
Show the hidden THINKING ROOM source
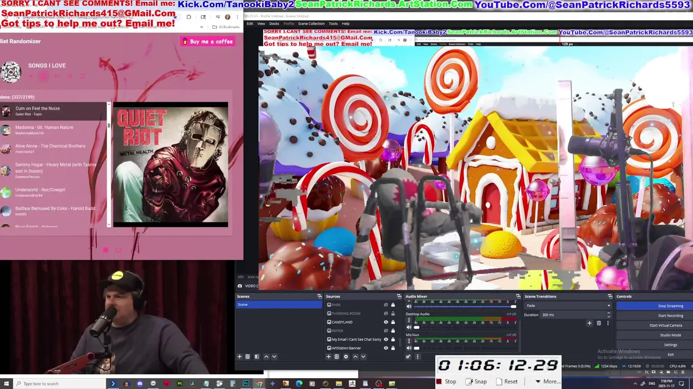[386, 313]
